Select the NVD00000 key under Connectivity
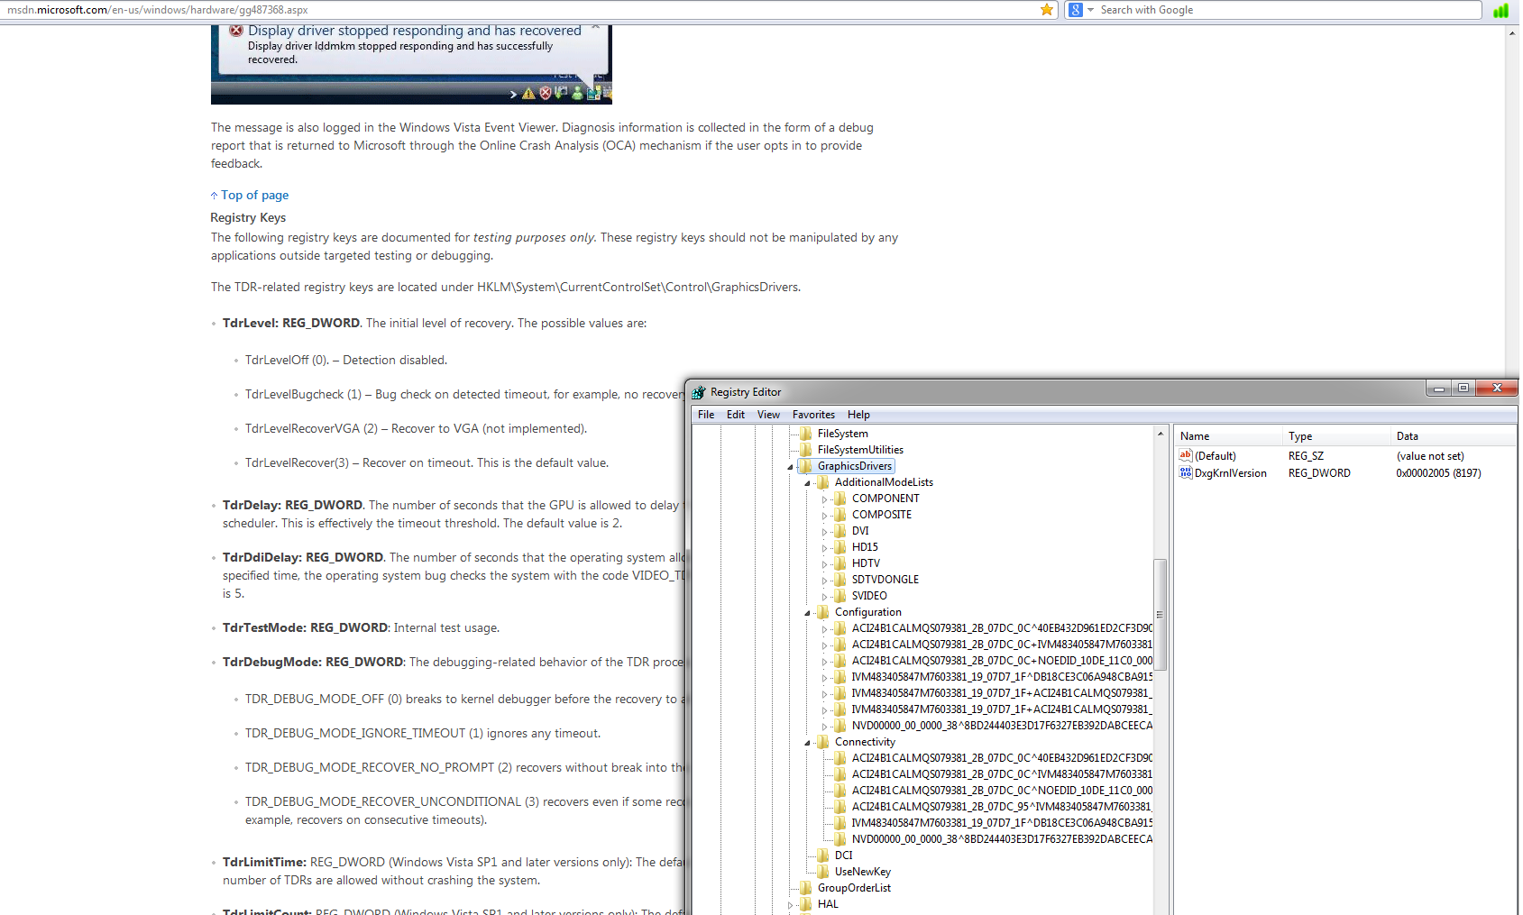This screenshot has width=1523, height=915. point(1002,839)
